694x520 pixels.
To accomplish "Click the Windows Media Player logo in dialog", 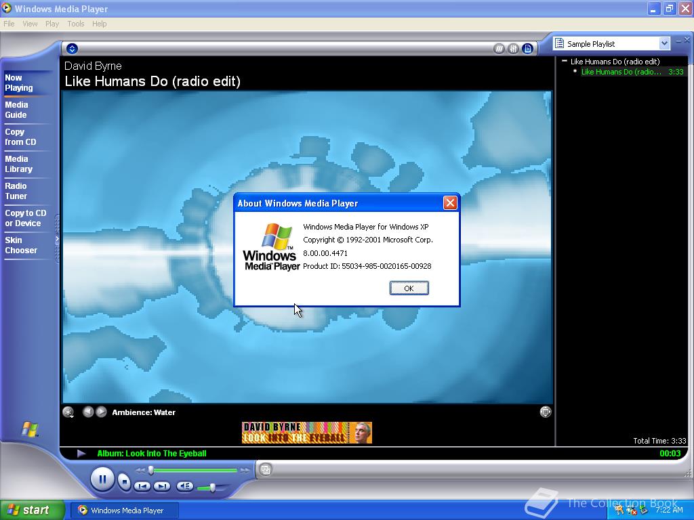I will pos(271,246).
